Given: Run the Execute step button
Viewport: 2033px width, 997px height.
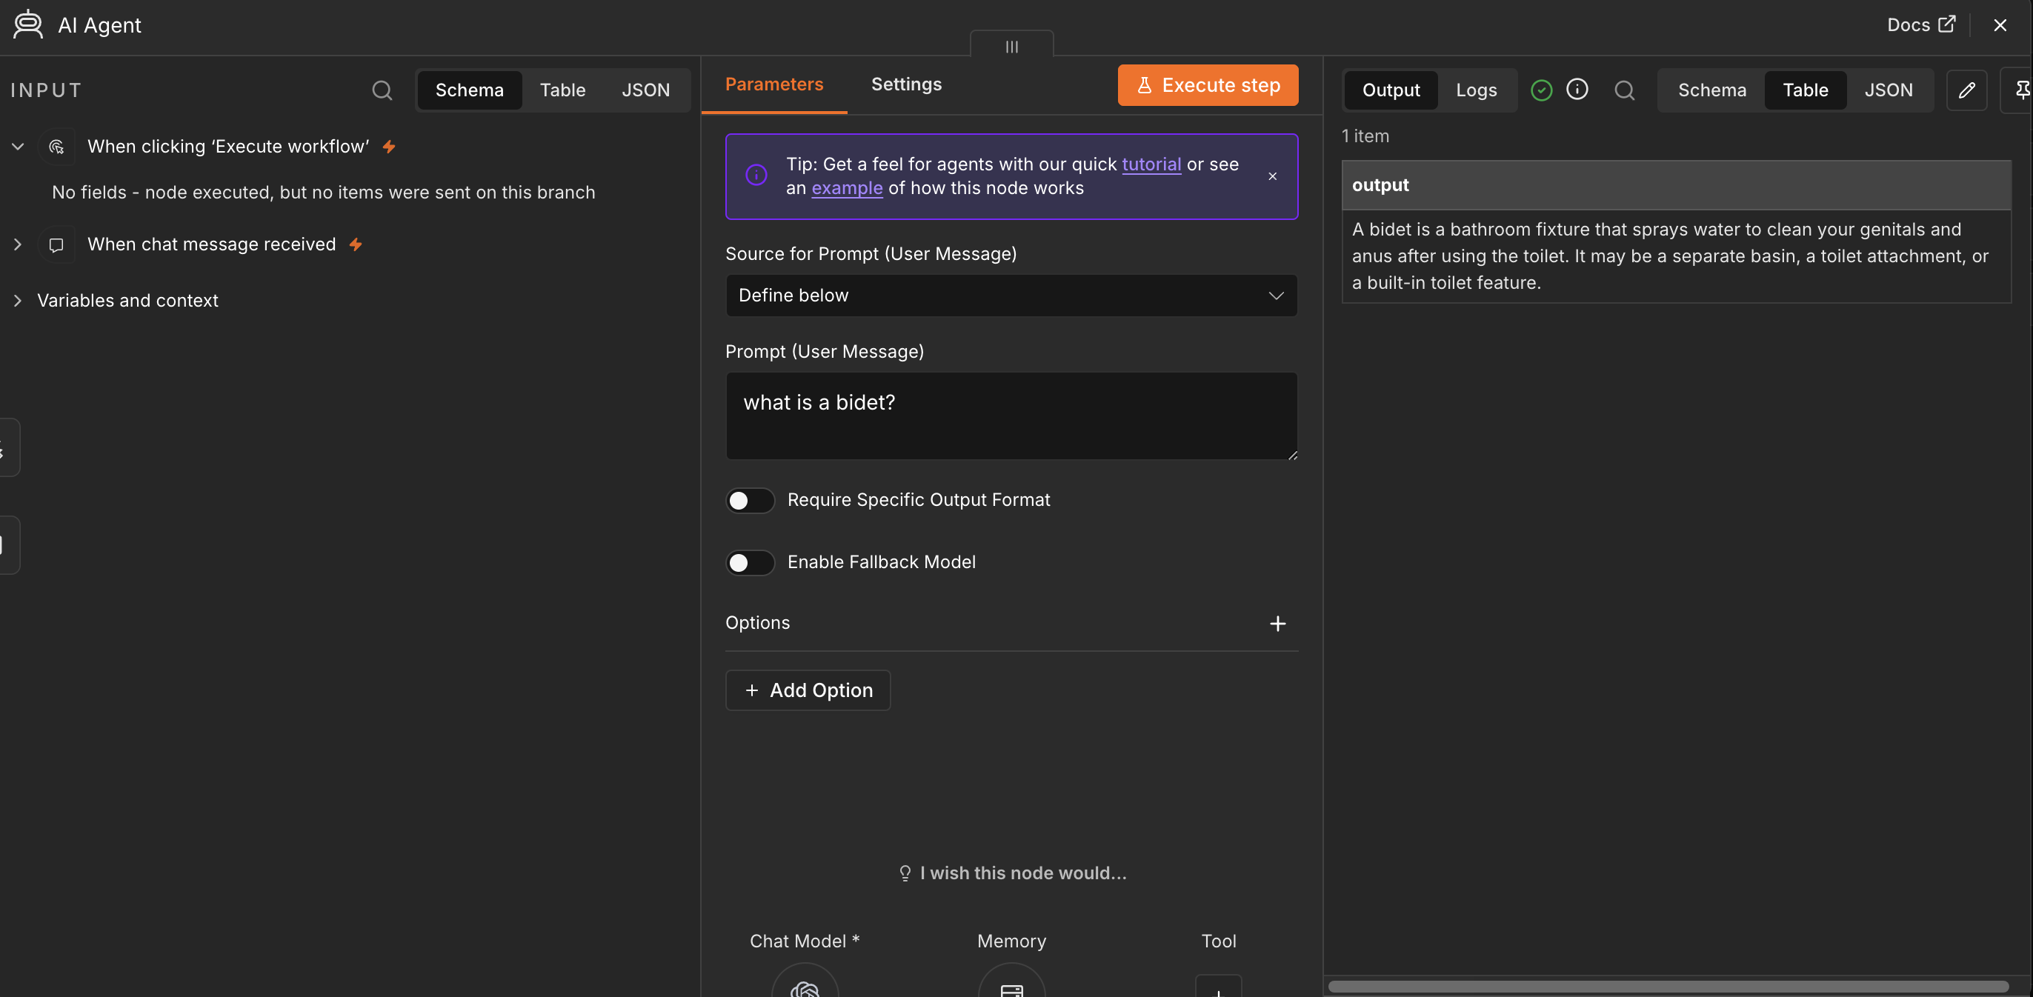Looking at the screenshot, I should click(1208, 85).
